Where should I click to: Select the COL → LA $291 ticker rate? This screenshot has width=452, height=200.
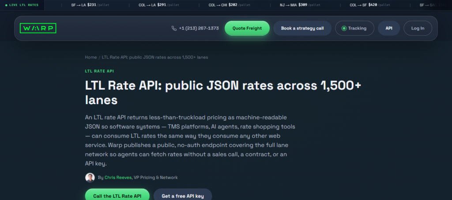coord(159,5)
